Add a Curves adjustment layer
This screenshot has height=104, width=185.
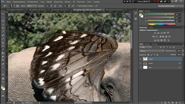pos(162,33)
